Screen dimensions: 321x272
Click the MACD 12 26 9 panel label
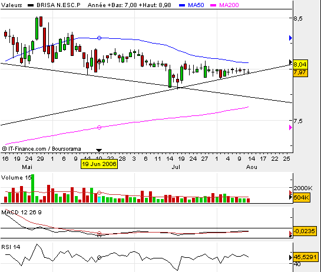21,212
